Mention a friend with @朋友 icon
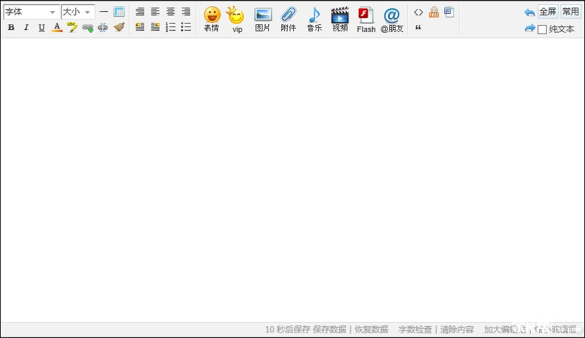 point(391,19)
